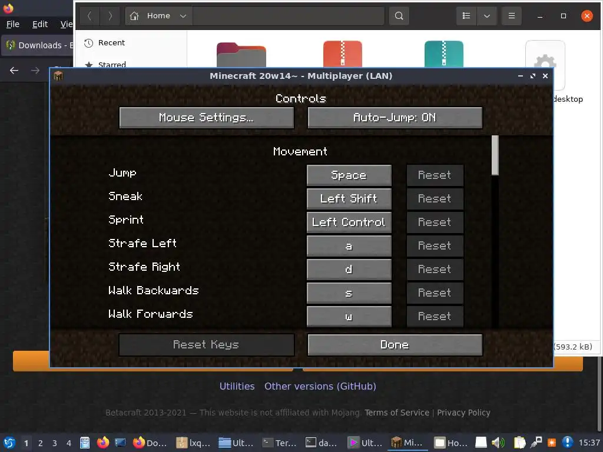Screen dimensions: 603x452
Task: Change the Sneak key binding (Left Shift)
Action: point(349,199)
